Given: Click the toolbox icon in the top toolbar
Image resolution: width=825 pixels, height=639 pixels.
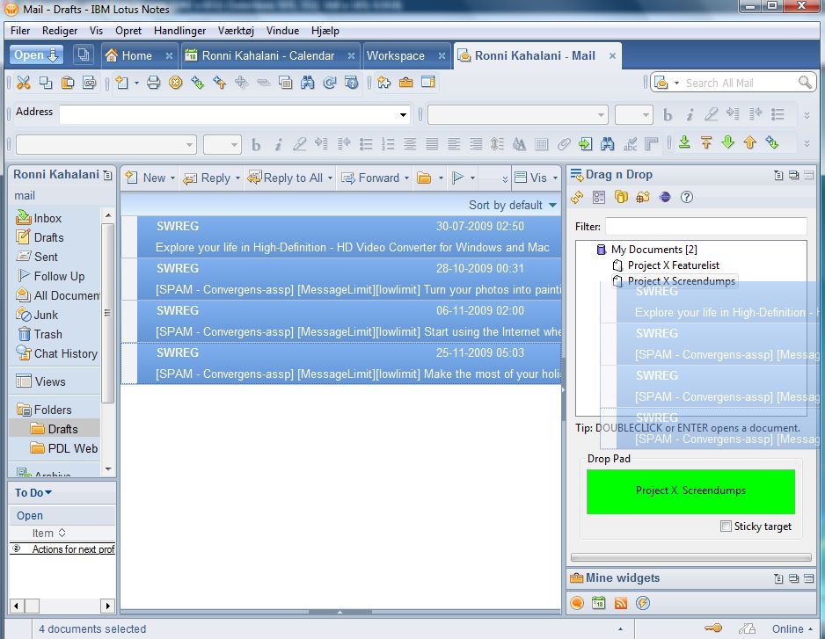Looking at the screenshot, I should 405,83.
